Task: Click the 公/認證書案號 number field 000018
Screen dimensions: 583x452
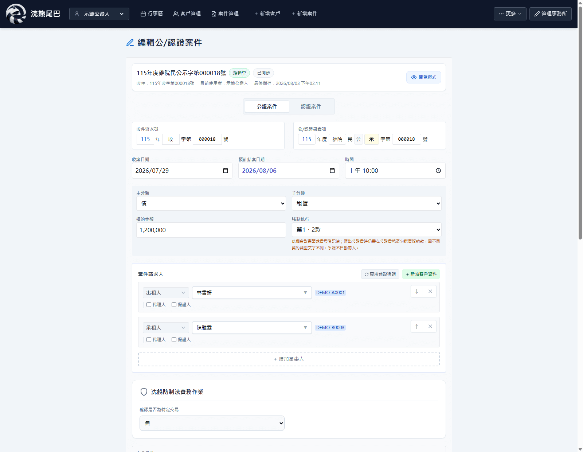Action: coord(407,139)
